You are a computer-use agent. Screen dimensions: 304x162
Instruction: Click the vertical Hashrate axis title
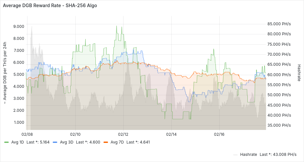299,72
